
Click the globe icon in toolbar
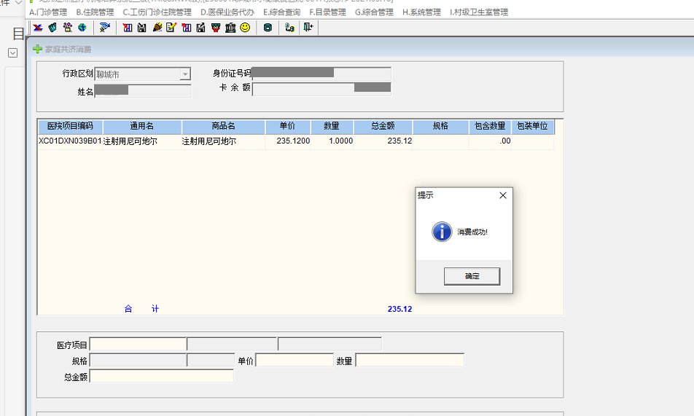click(x=82, y=28)
